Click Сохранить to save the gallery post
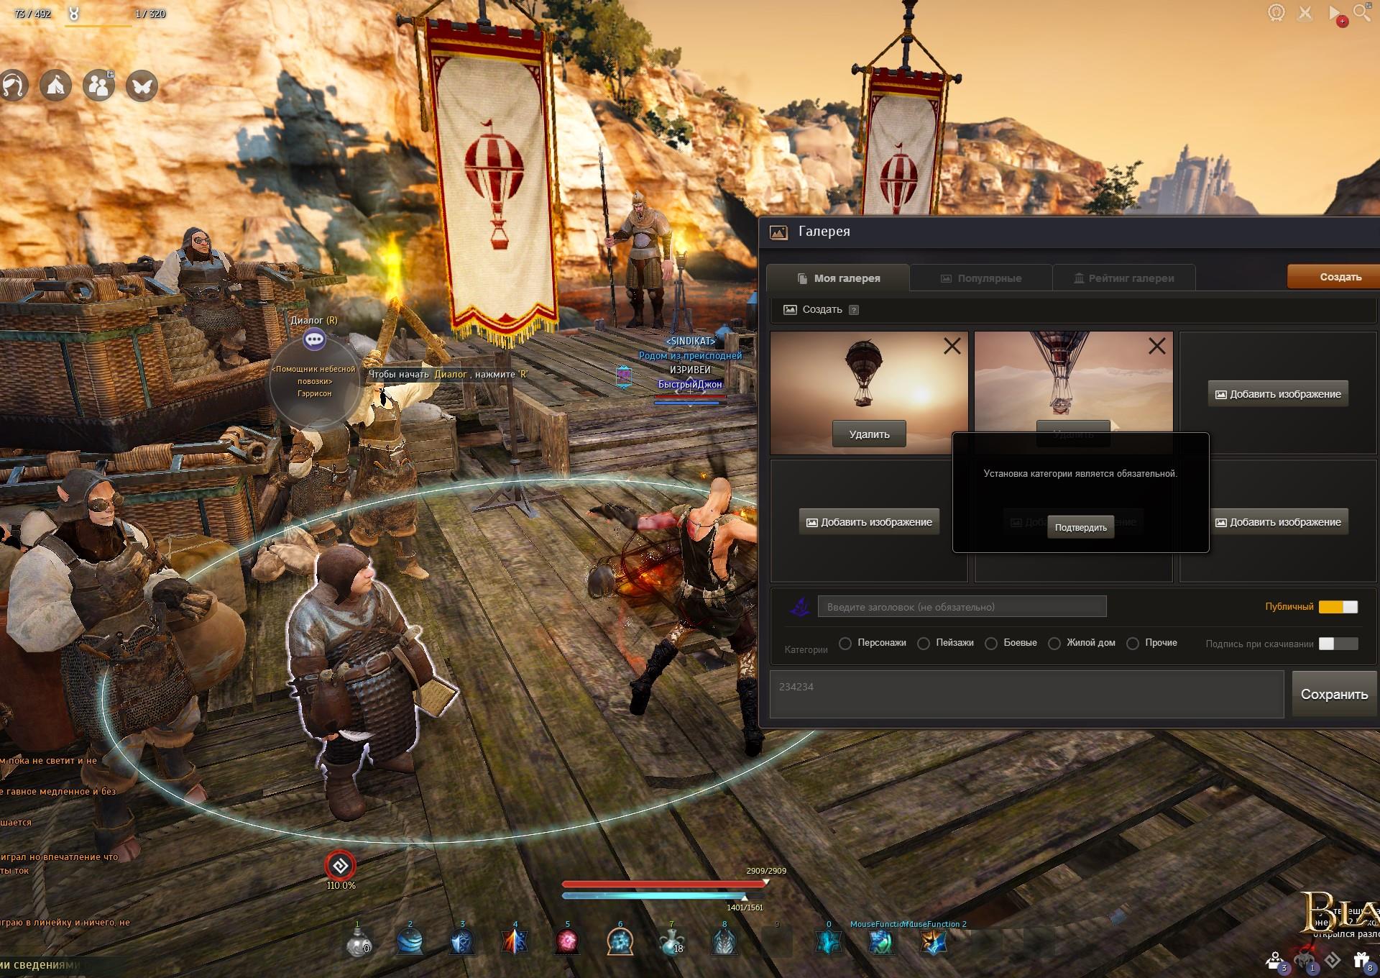This screenshot has height=978, width=1380. coord(1334,694)
